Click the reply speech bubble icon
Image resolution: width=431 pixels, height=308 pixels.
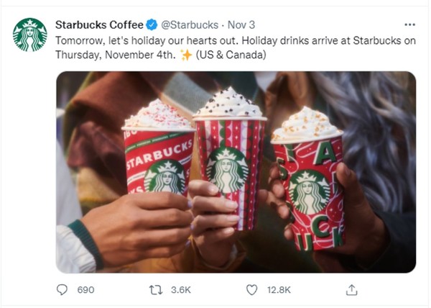62,289
